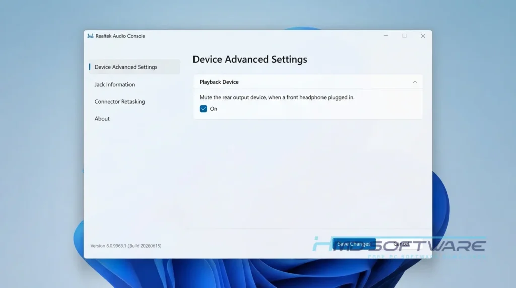The height and width of the screenshot is (288, 516).
Task: Collapse the Playback Device section chevron
Action: [415, 82]
